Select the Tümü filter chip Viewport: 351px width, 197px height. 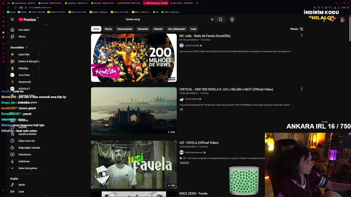(96, 29)
